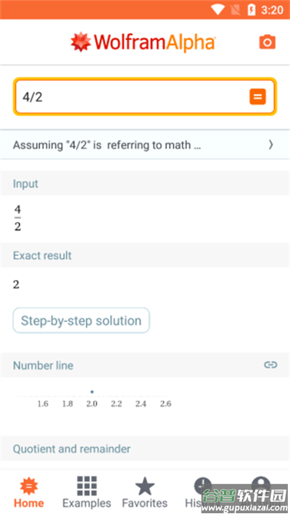Tap the Wi-Fi status icon
Screen dimensions: 290x515
(217, 10)
